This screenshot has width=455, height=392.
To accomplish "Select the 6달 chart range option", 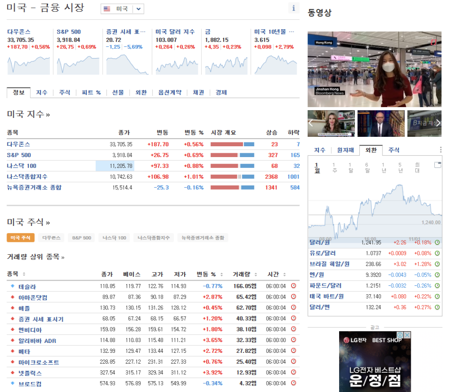I will 367,167.
